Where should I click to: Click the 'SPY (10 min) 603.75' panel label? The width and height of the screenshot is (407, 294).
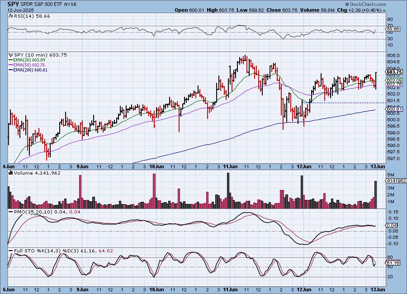point(40,55)
